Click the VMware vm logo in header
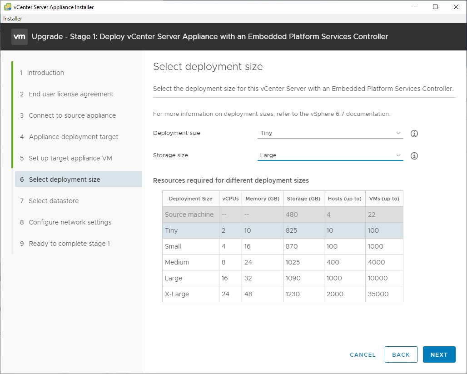Screen dimensions: 467x374 coord(20,37)
